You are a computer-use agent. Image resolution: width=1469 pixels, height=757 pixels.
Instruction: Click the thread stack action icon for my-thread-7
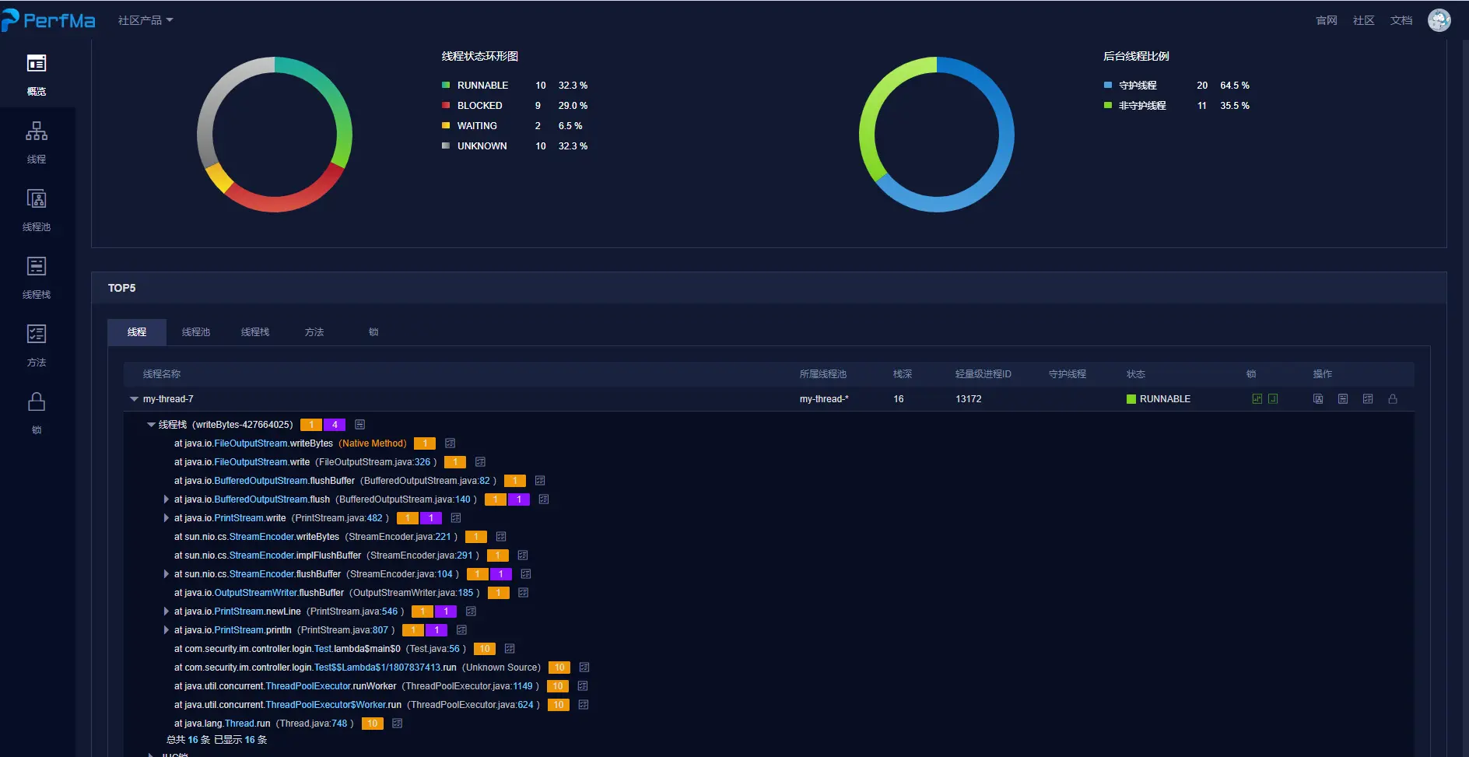[x=1343, y=399]
